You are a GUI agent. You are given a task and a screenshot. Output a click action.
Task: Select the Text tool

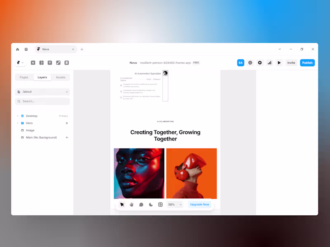click(x=50, y=63)
